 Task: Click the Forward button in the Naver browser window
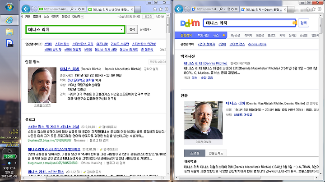[x=34, y=9]
